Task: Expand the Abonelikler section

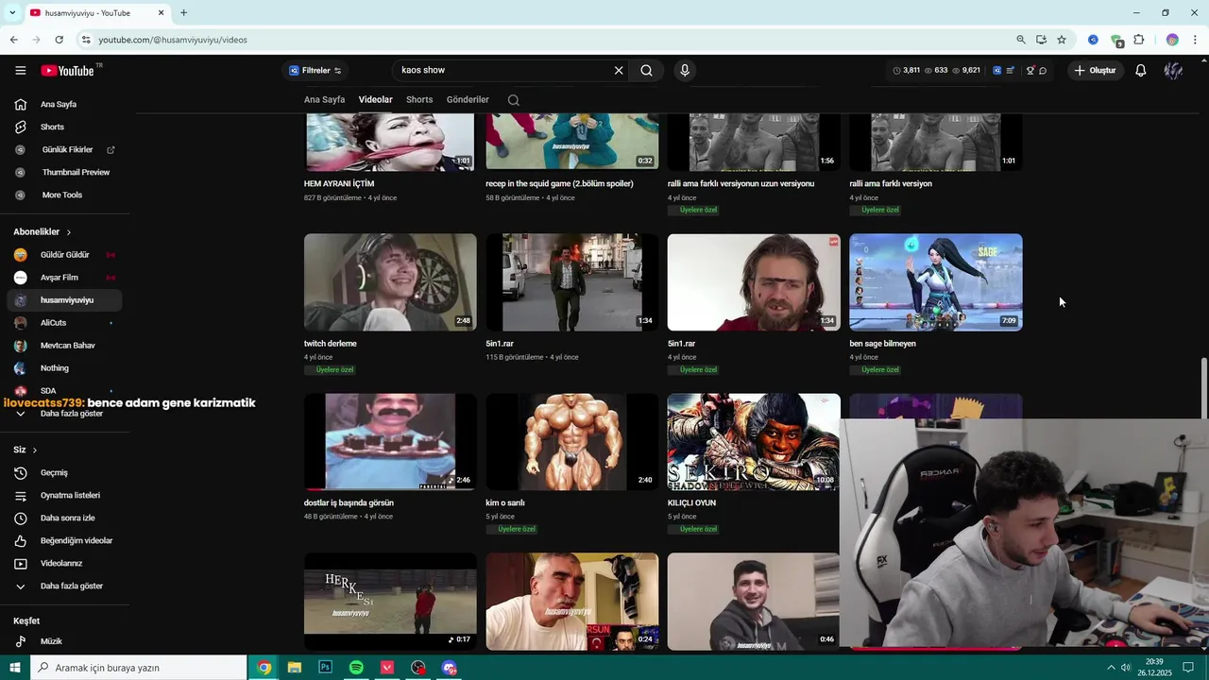Action: 43,232
